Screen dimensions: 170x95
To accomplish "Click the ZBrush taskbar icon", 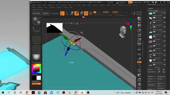I will click(82, 93).
